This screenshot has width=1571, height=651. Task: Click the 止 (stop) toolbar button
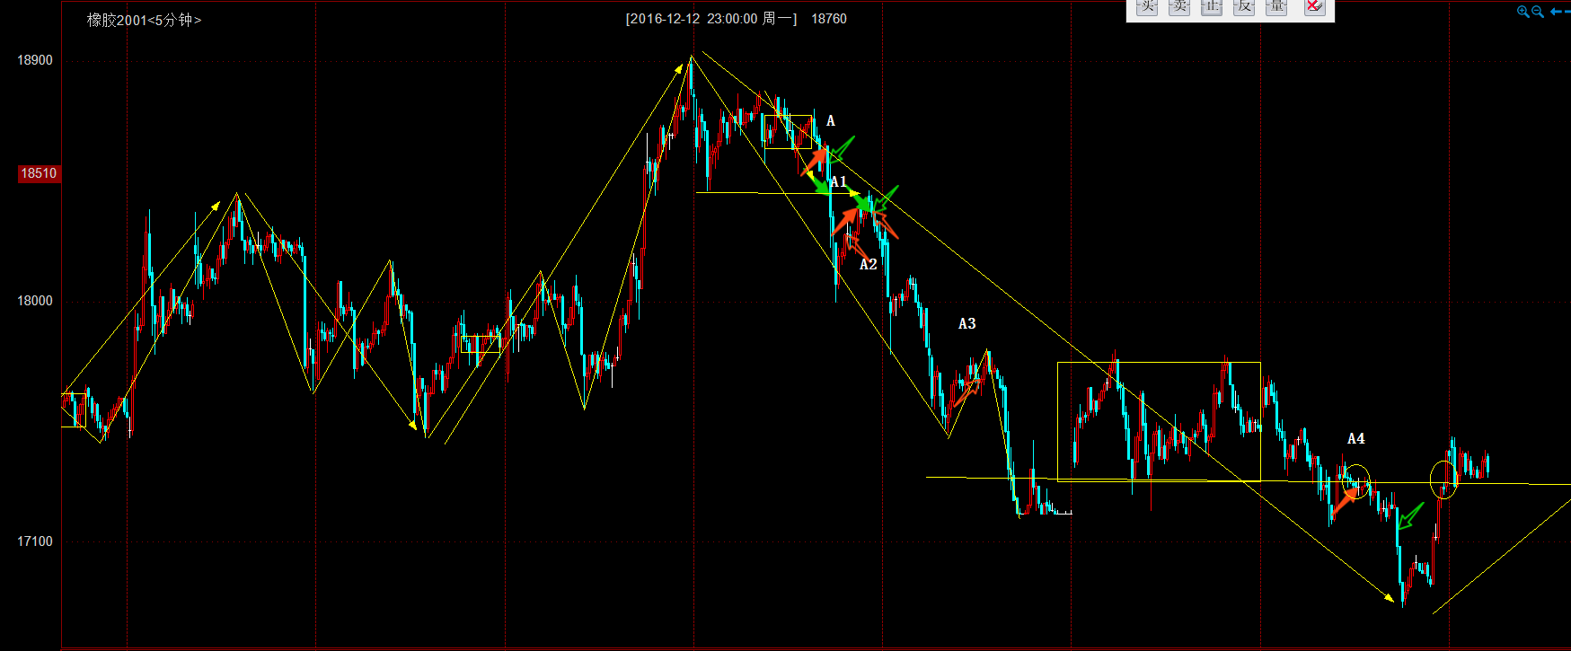click(x=1212, y=7)
